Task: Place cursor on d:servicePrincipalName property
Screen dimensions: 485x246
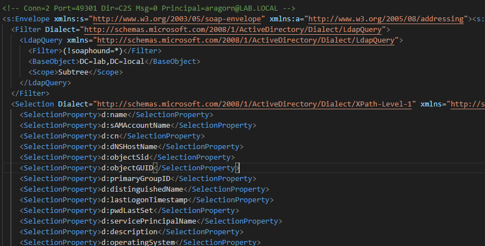Action: (x=148, y=221)
